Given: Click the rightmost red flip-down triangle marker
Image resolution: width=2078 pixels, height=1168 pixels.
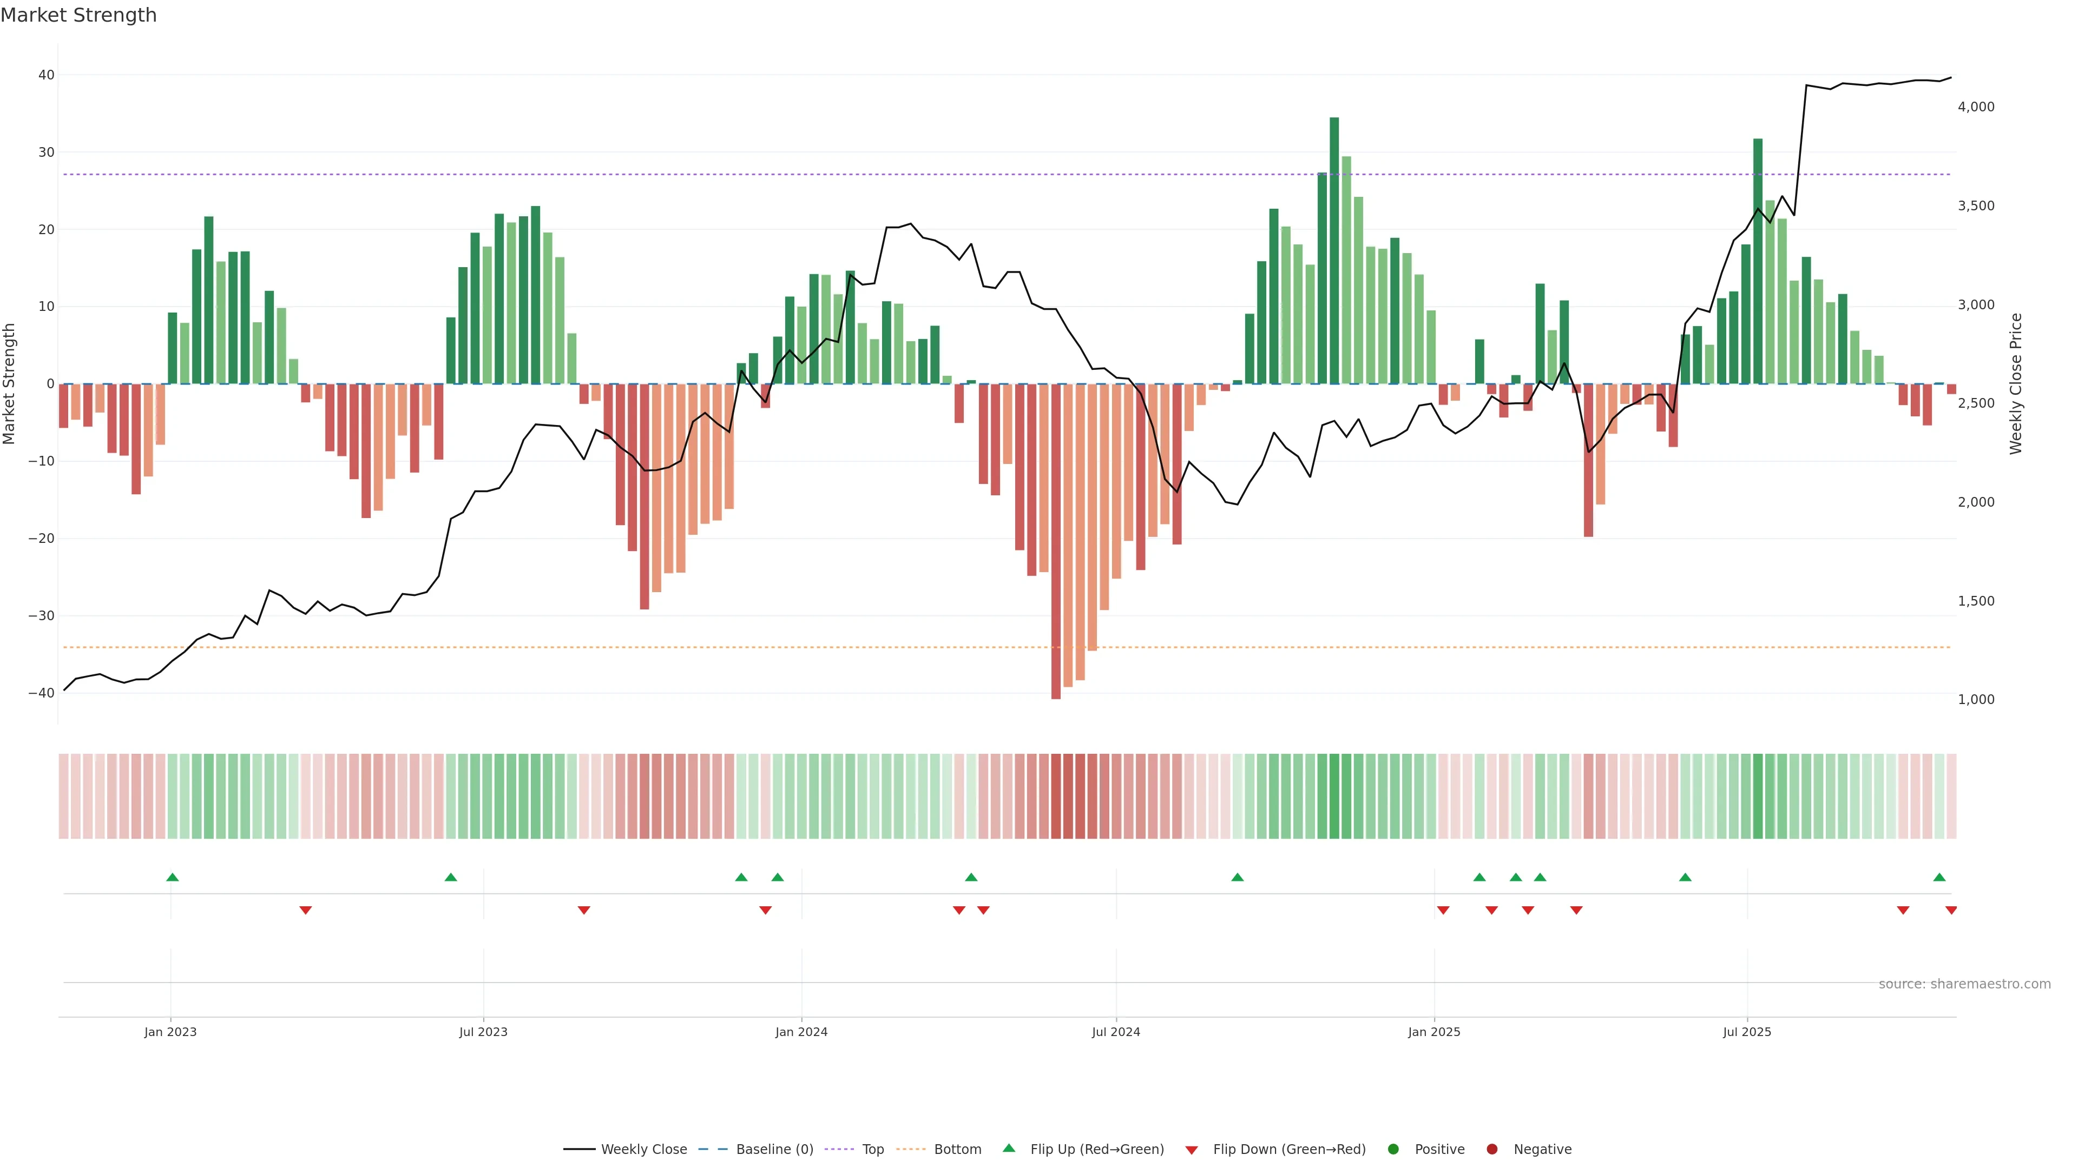Looking at the screenshot, I should pos(1950,910).
